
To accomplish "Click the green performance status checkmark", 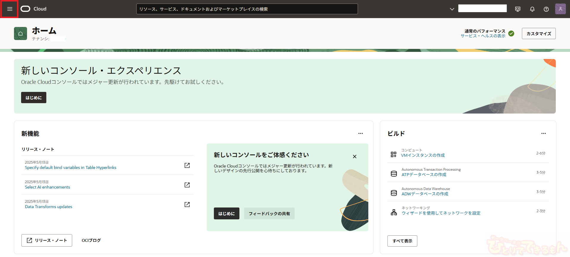I will (x=511, y=33).
